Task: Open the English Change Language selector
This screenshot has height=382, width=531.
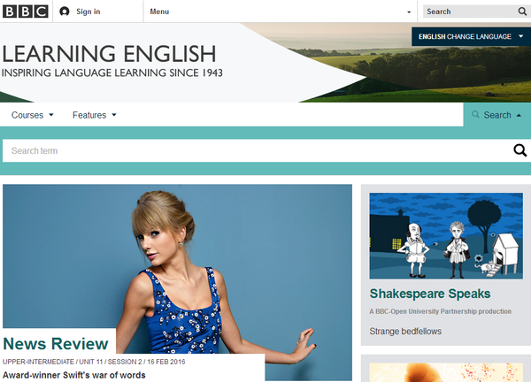Action: [x=471, y=36]
